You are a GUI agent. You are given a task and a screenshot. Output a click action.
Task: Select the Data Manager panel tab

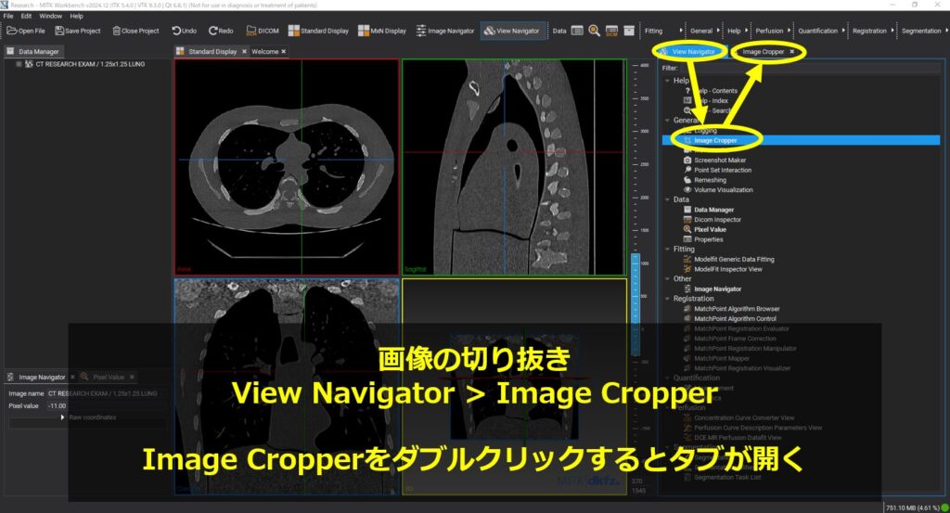(x=34, y=51)
